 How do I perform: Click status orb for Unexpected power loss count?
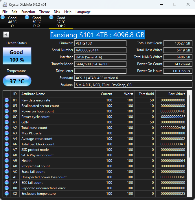[7, 177]
